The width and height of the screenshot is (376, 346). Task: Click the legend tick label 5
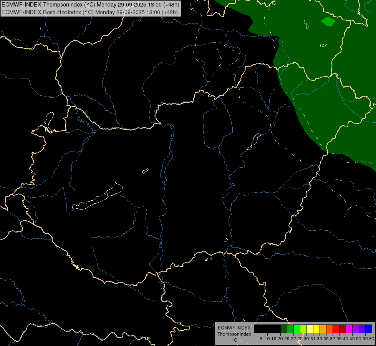click(x=261, y=339)
